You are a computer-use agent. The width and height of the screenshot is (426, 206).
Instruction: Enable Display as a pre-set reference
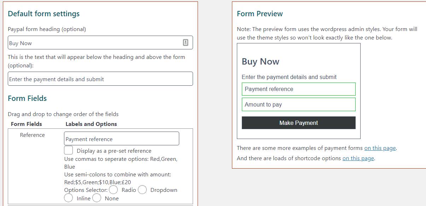(x=69, y=150)
